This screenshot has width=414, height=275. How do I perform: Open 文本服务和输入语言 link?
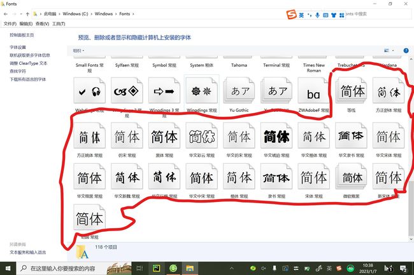[28, 252]
